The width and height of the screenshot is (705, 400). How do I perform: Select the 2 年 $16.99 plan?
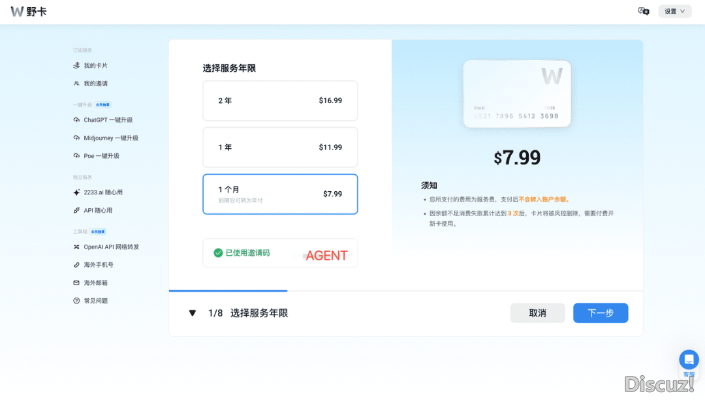pos(280,100)
